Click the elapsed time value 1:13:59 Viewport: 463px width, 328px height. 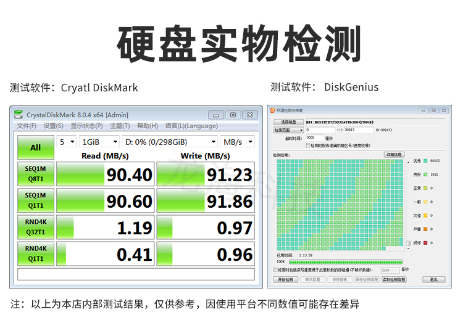click(306, 255)
